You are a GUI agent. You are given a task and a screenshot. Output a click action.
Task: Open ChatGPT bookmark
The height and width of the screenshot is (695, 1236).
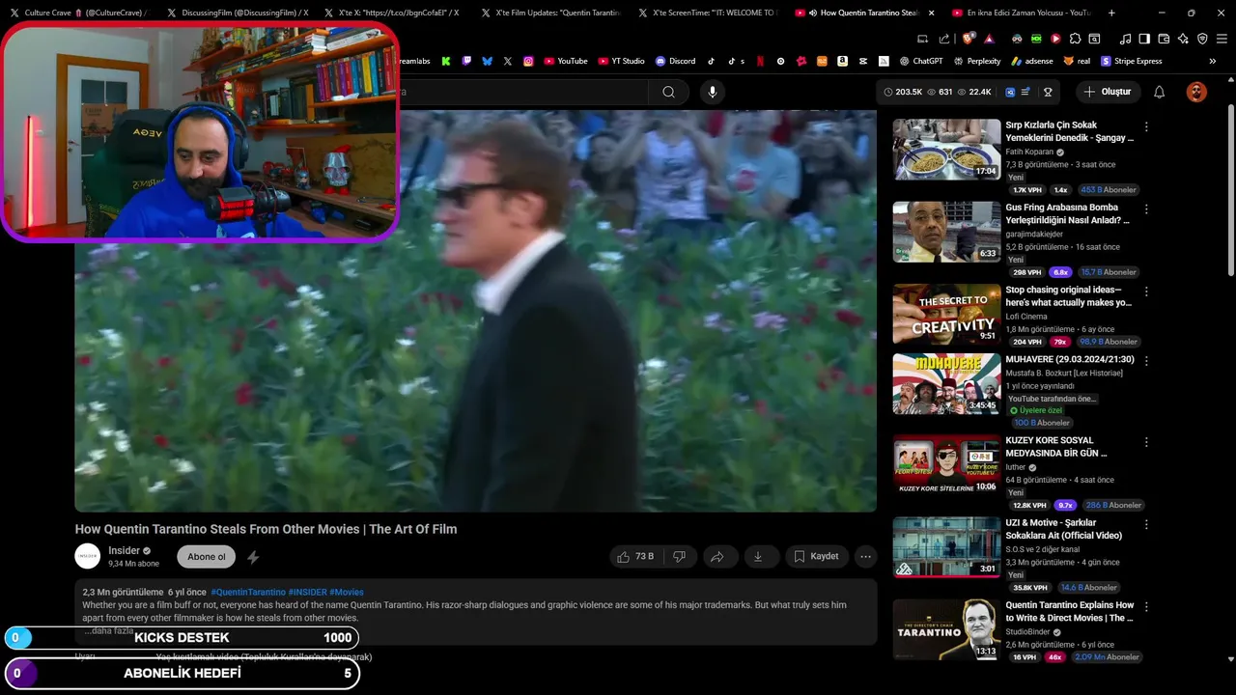(921, 61)
